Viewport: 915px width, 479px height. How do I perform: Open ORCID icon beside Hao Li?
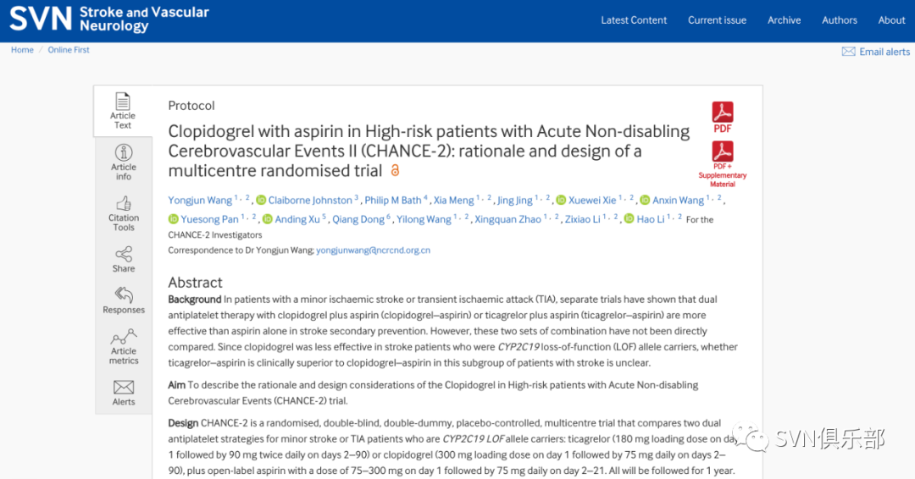pos(629,219)
